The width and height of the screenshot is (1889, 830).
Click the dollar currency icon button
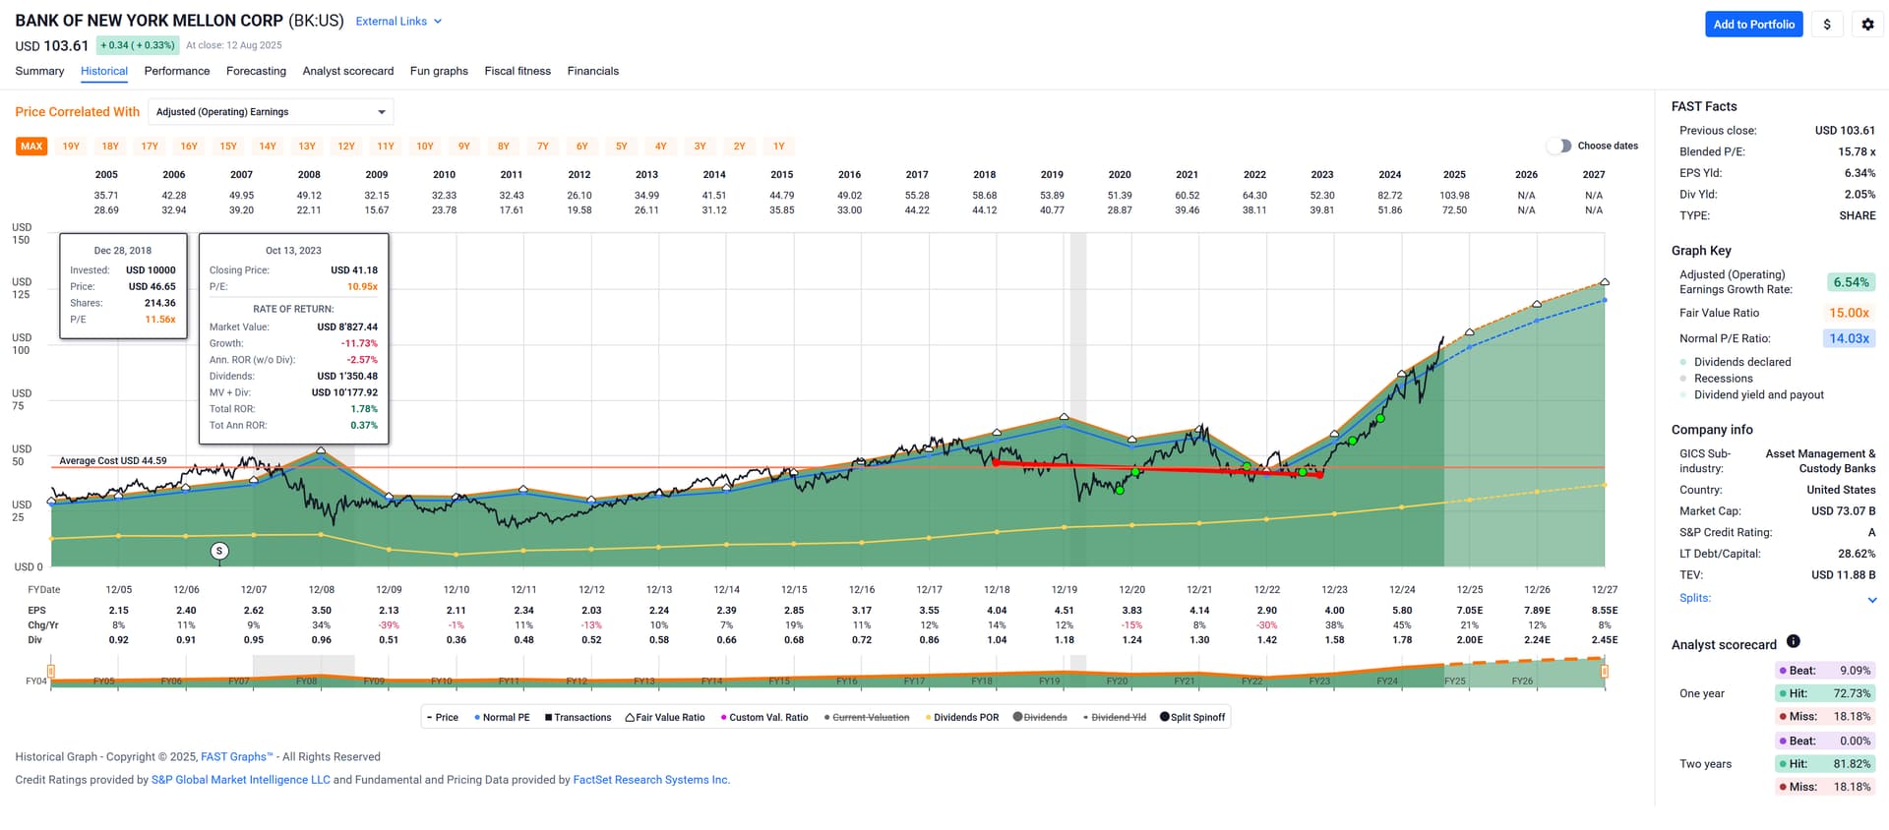click(x=1827, y=25)
